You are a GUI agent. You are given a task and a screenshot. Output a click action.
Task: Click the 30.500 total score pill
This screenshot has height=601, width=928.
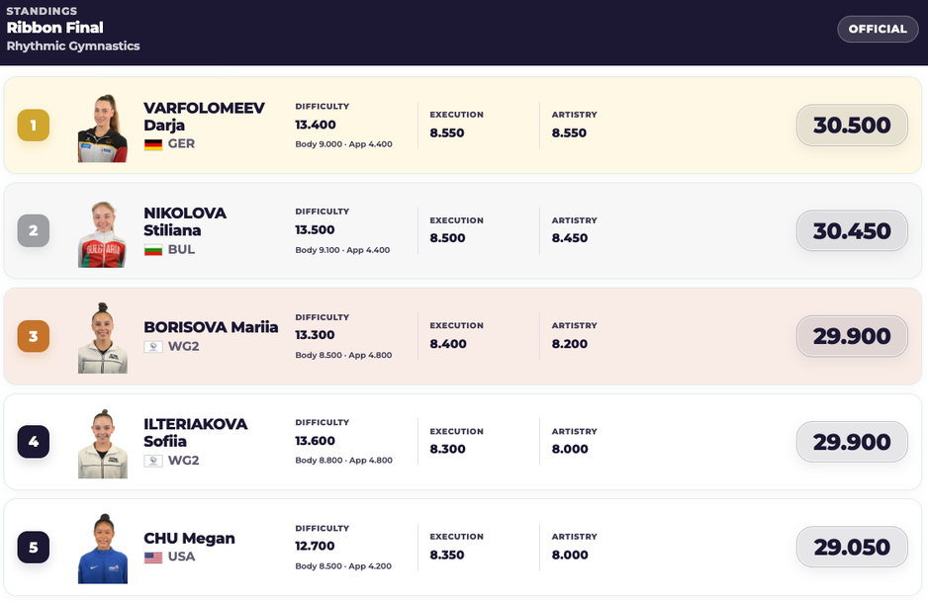click(852, 126)
